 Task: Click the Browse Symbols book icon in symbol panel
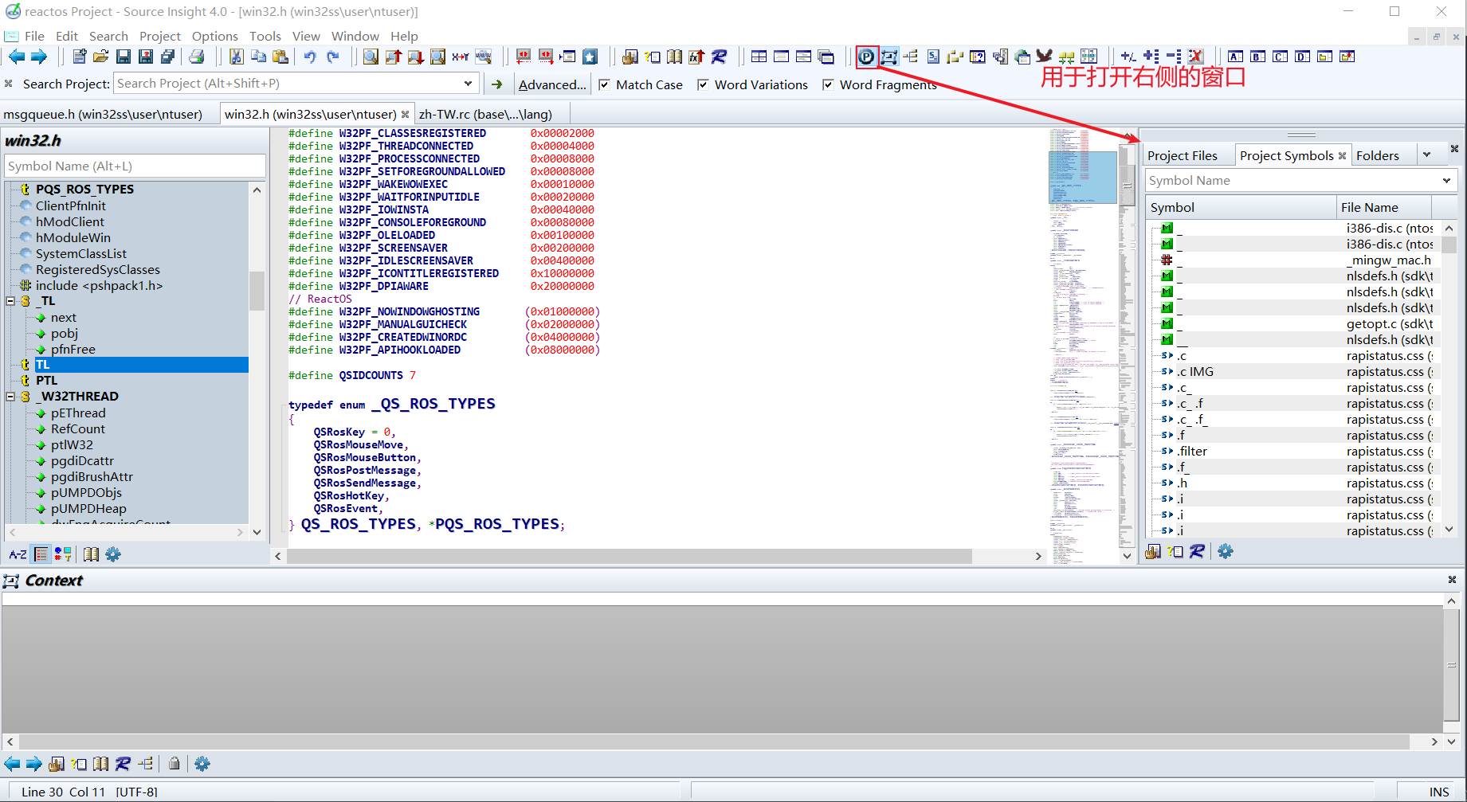(92, 554)
